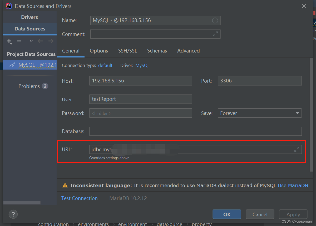Screen dimensions: 316x226
Task: Select MySQL - @192.168.5.156 data source
Action: pos(30,65)
